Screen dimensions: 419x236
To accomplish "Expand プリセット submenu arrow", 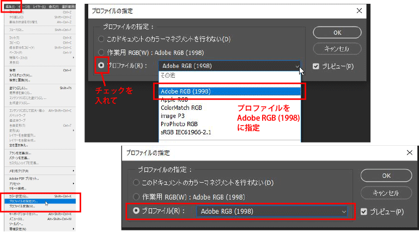I will [x=74, y=184].
